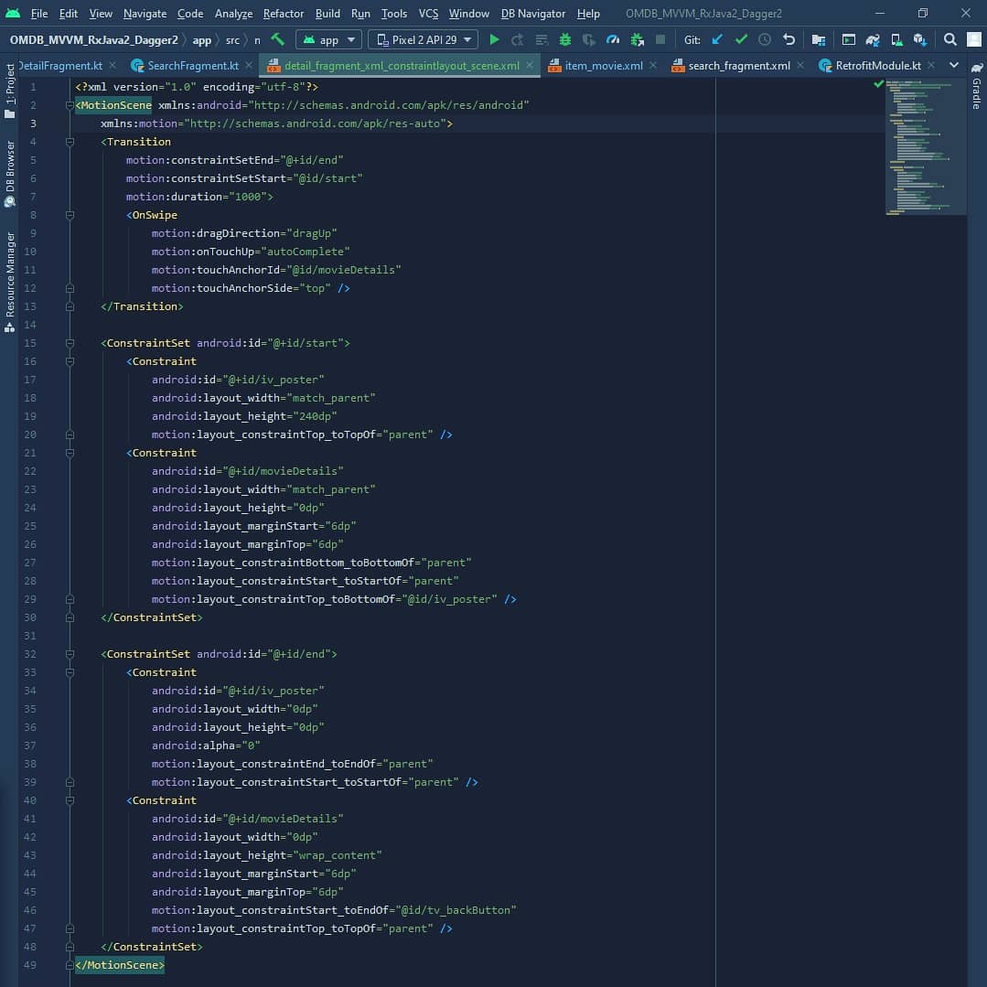
Task: Click the Apply Changes and Restart Activity icon
Action: pyautogui.click(x=518, y=39)
